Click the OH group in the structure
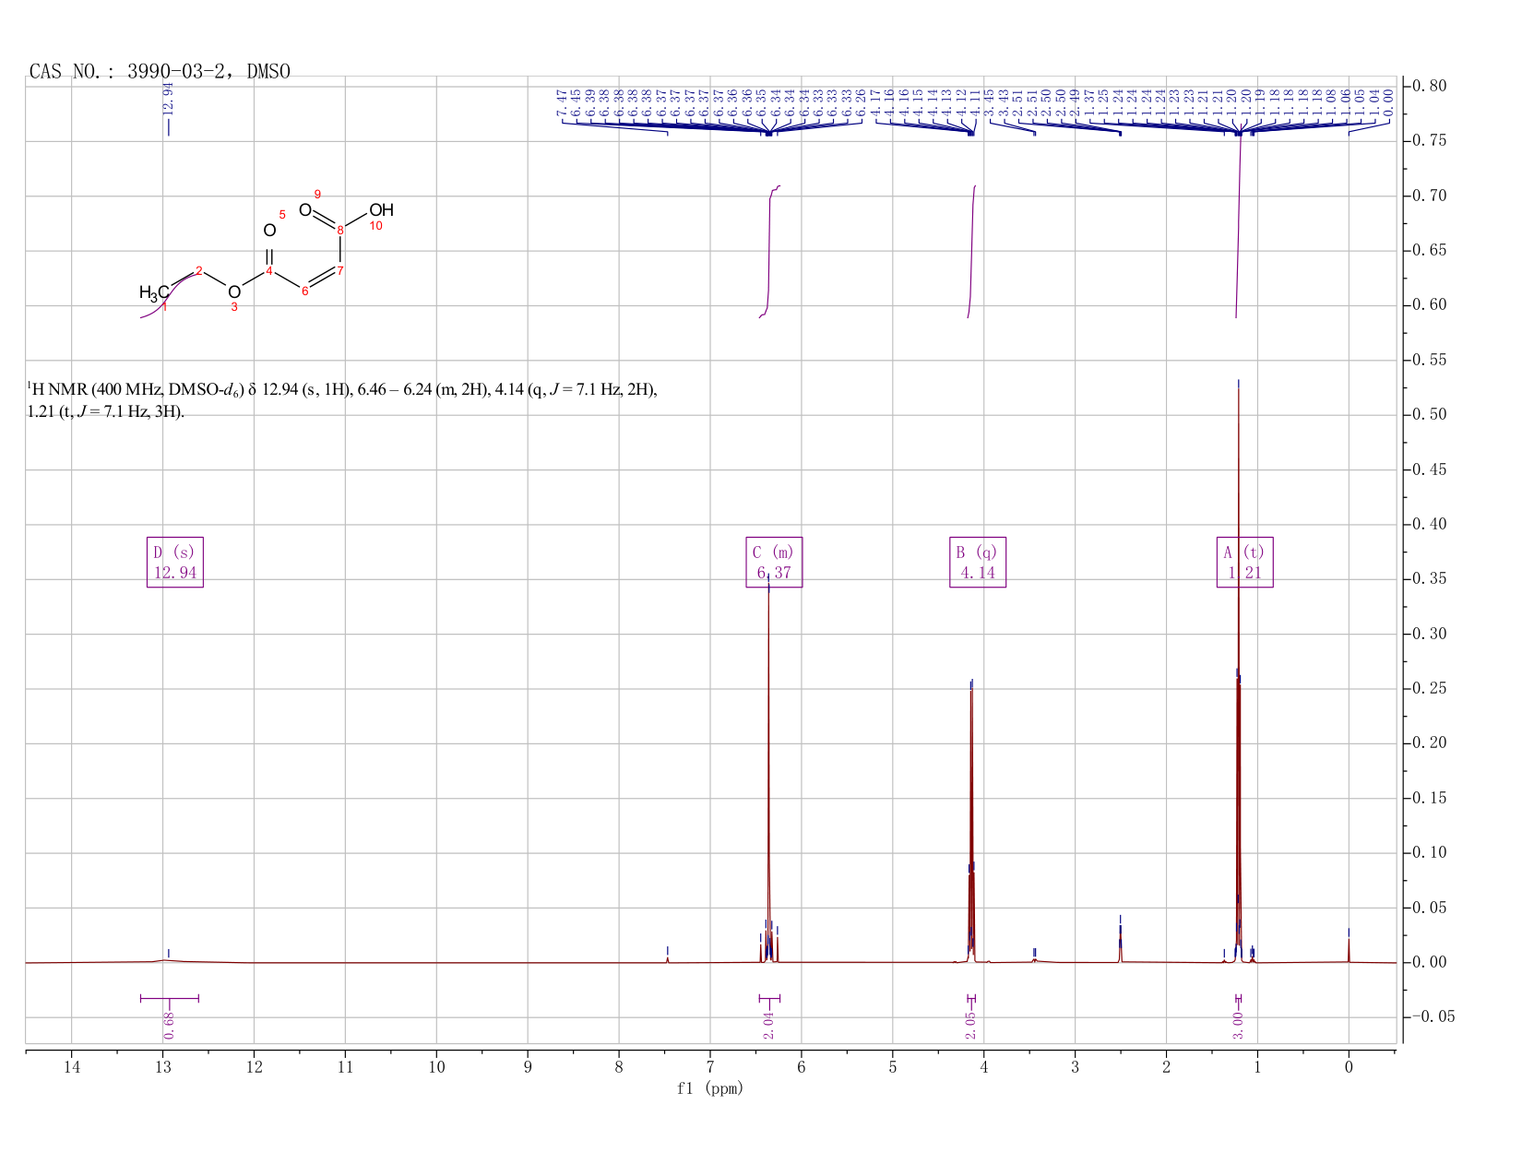The image size is (1522, 1176). 382,210
